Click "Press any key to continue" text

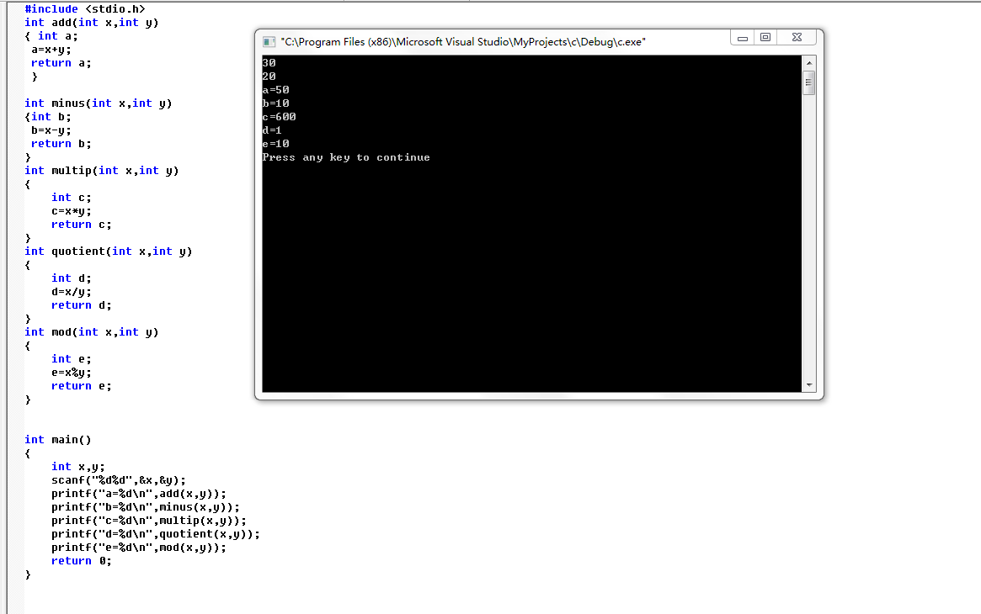point(346,157)
